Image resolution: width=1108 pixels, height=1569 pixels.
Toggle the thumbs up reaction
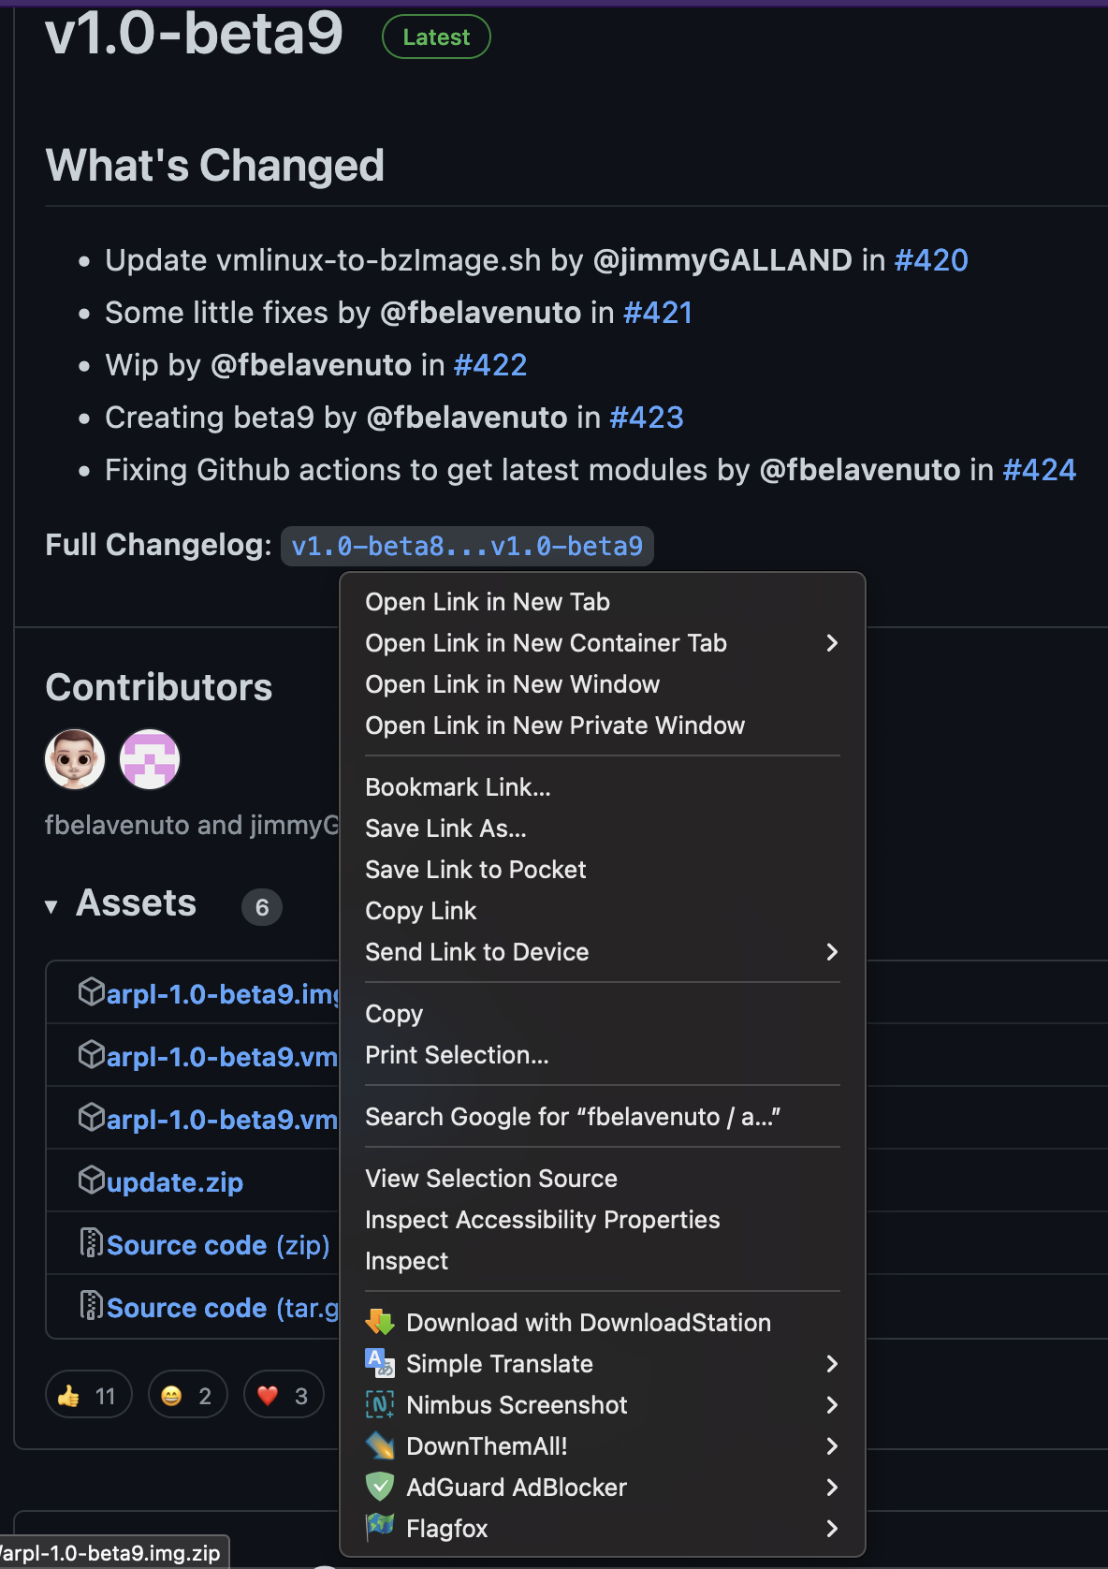coord(88,1396)
